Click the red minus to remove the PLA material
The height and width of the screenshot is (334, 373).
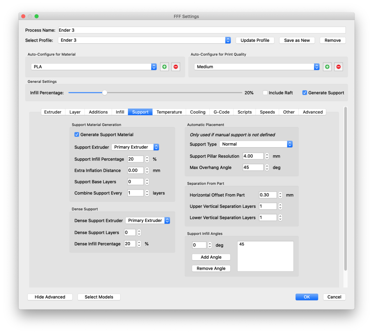tap(176, 67)
